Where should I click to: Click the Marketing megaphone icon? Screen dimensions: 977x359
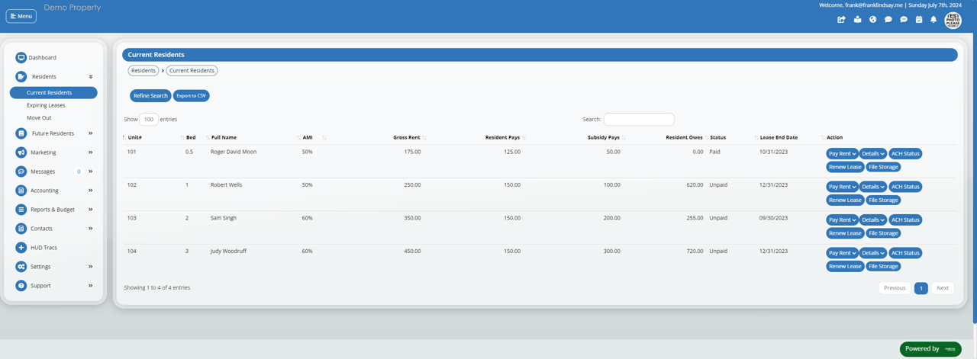click(21, 152)
